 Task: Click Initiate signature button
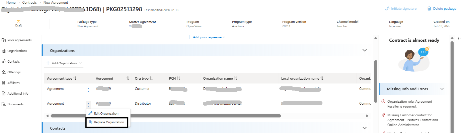(401, 8)
